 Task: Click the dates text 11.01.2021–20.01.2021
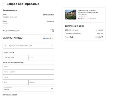coord(10,17)
